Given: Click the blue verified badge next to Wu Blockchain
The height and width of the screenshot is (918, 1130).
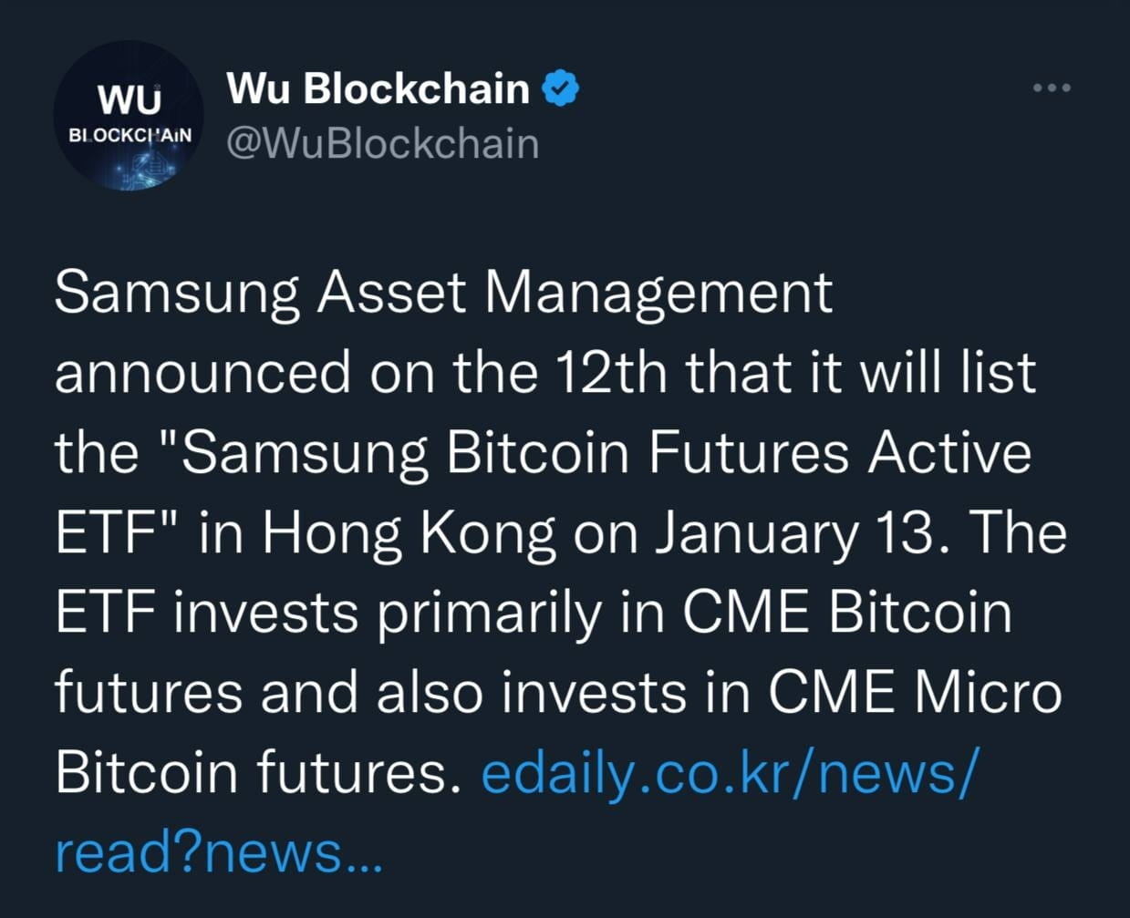Looking at the screenshot, I should click(x=562, y=87).
